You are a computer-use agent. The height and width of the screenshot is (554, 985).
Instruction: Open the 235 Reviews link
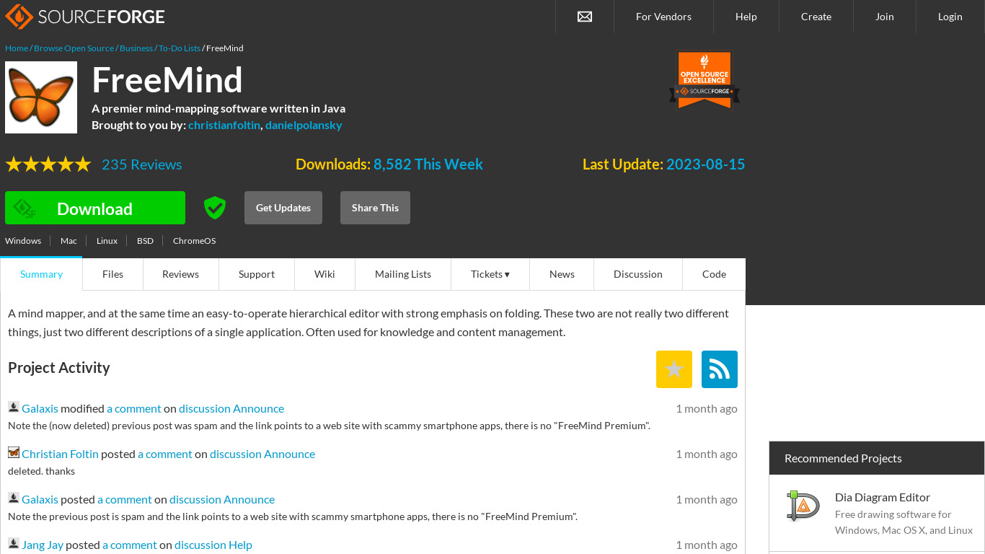pos(142,164)
